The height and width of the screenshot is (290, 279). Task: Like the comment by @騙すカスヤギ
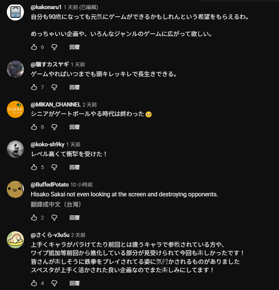pyautogui.click(x=34, y=87)
